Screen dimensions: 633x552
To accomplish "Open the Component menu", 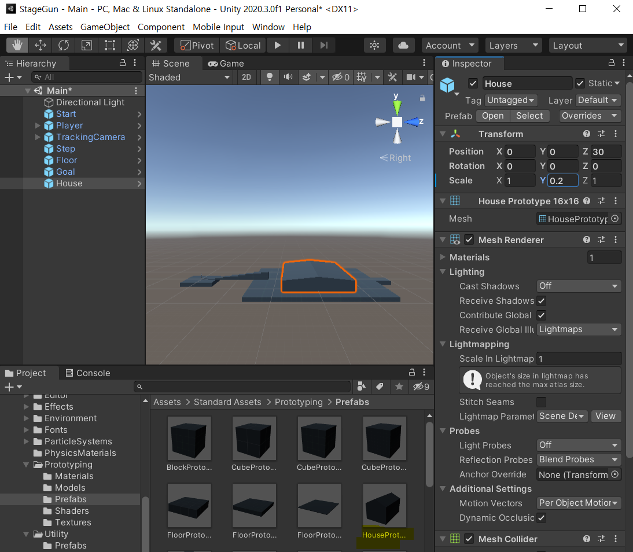I will click(161, 27).
